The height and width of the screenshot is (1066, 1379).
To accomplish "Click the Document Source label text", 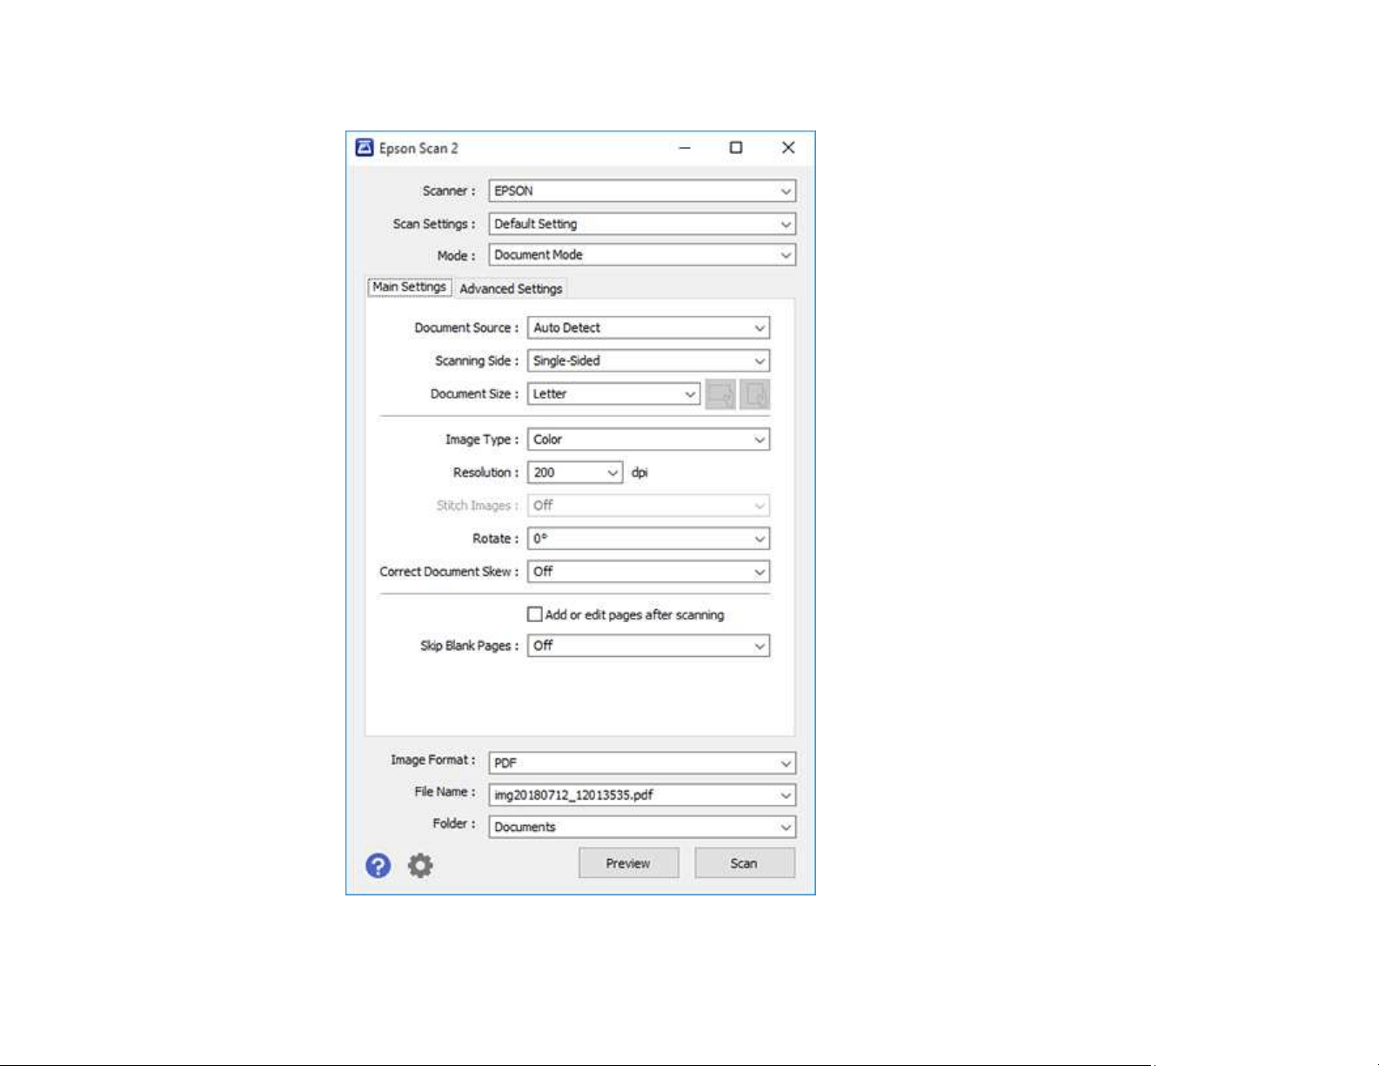I will coord(466,328).
